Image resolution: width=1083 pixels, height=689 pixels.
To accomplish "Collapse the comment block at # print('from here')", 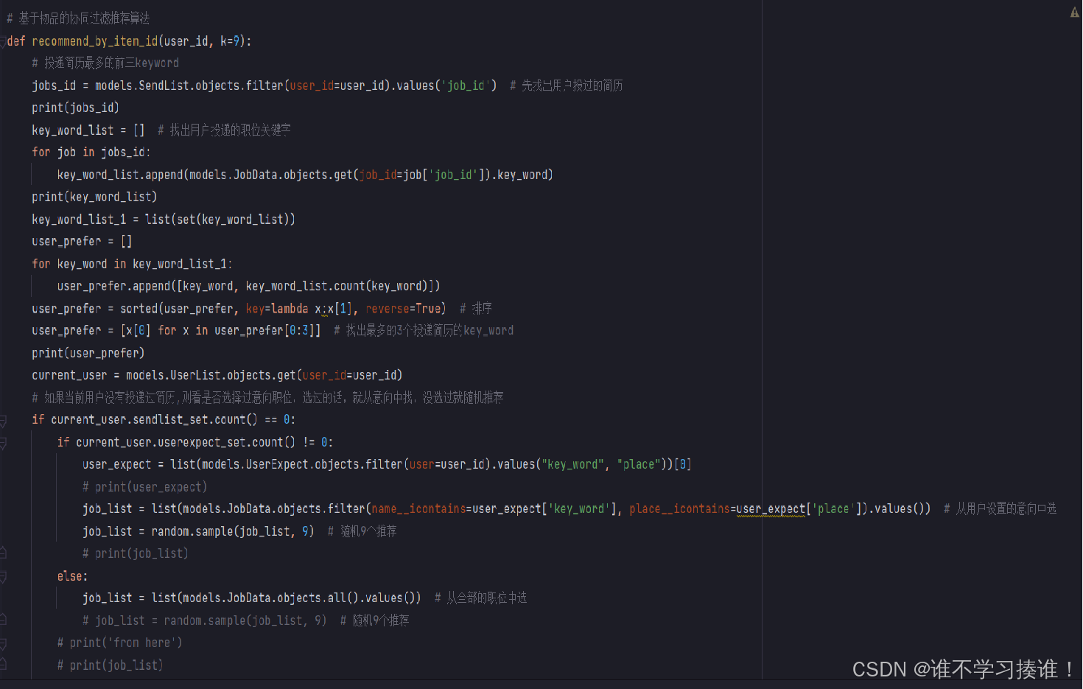I will (x=3, y=643).
